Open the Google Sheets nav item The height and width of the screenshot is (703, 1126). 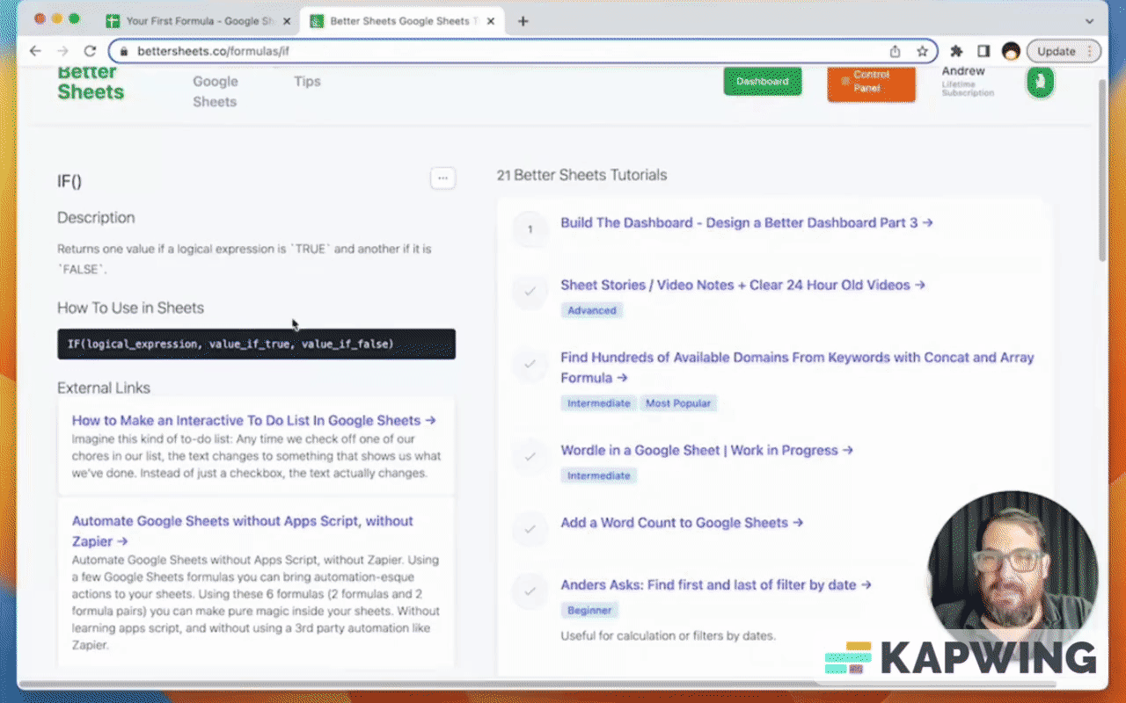click(216, 91)
